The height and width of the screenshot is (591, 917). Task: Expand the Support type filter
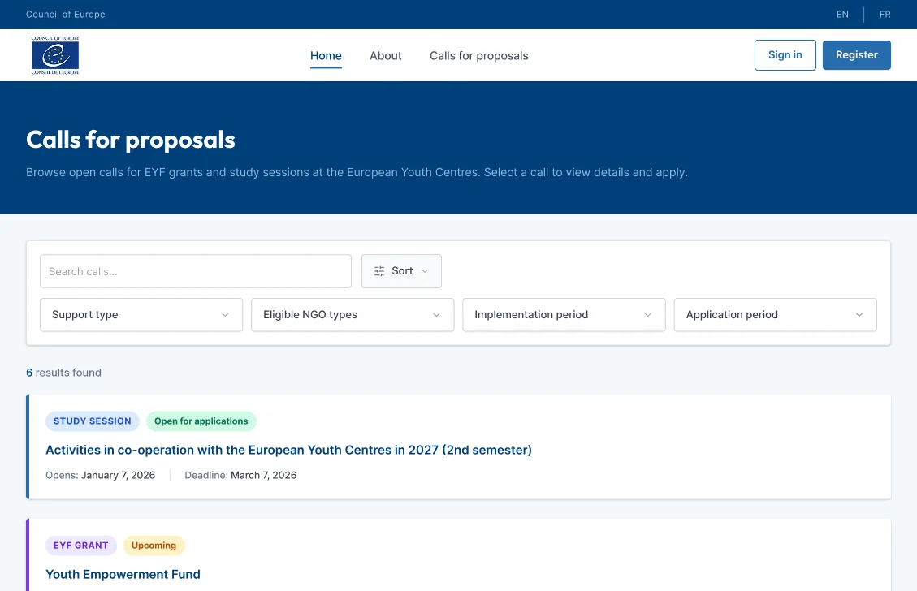point(141,314)
